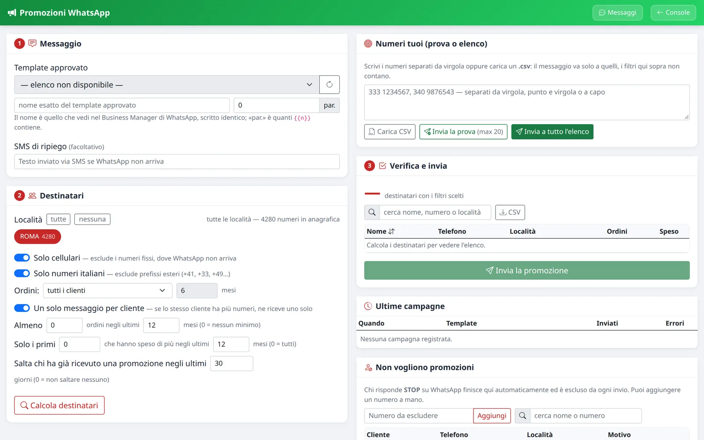Click the clock icon beside Ultime campagne
The width and height of the screenshot is (704, 440).
point(368,306)
